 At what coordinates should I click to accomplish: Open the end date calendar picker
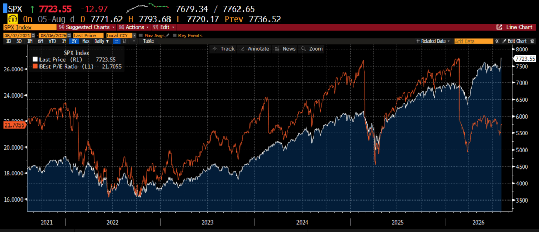pyautogui.click(x=69, y=35)
